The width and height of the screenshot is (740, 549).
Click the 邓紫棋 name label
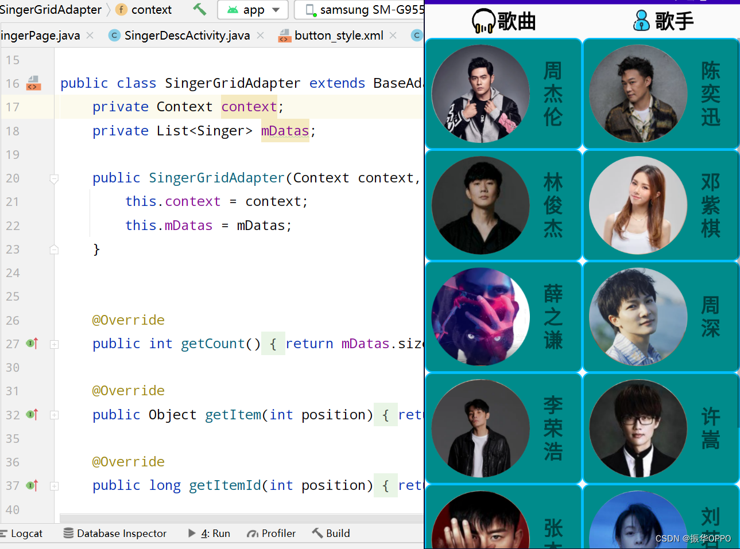(710, 205)
